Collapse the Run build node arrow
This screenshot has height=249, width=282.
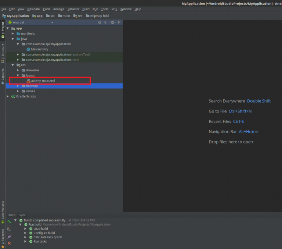tap(20, 224)
